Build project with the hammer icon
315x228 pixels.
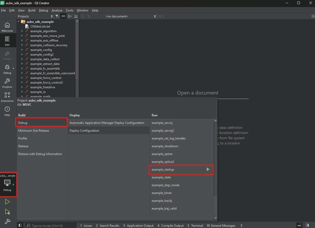click(x=7, y=222)
